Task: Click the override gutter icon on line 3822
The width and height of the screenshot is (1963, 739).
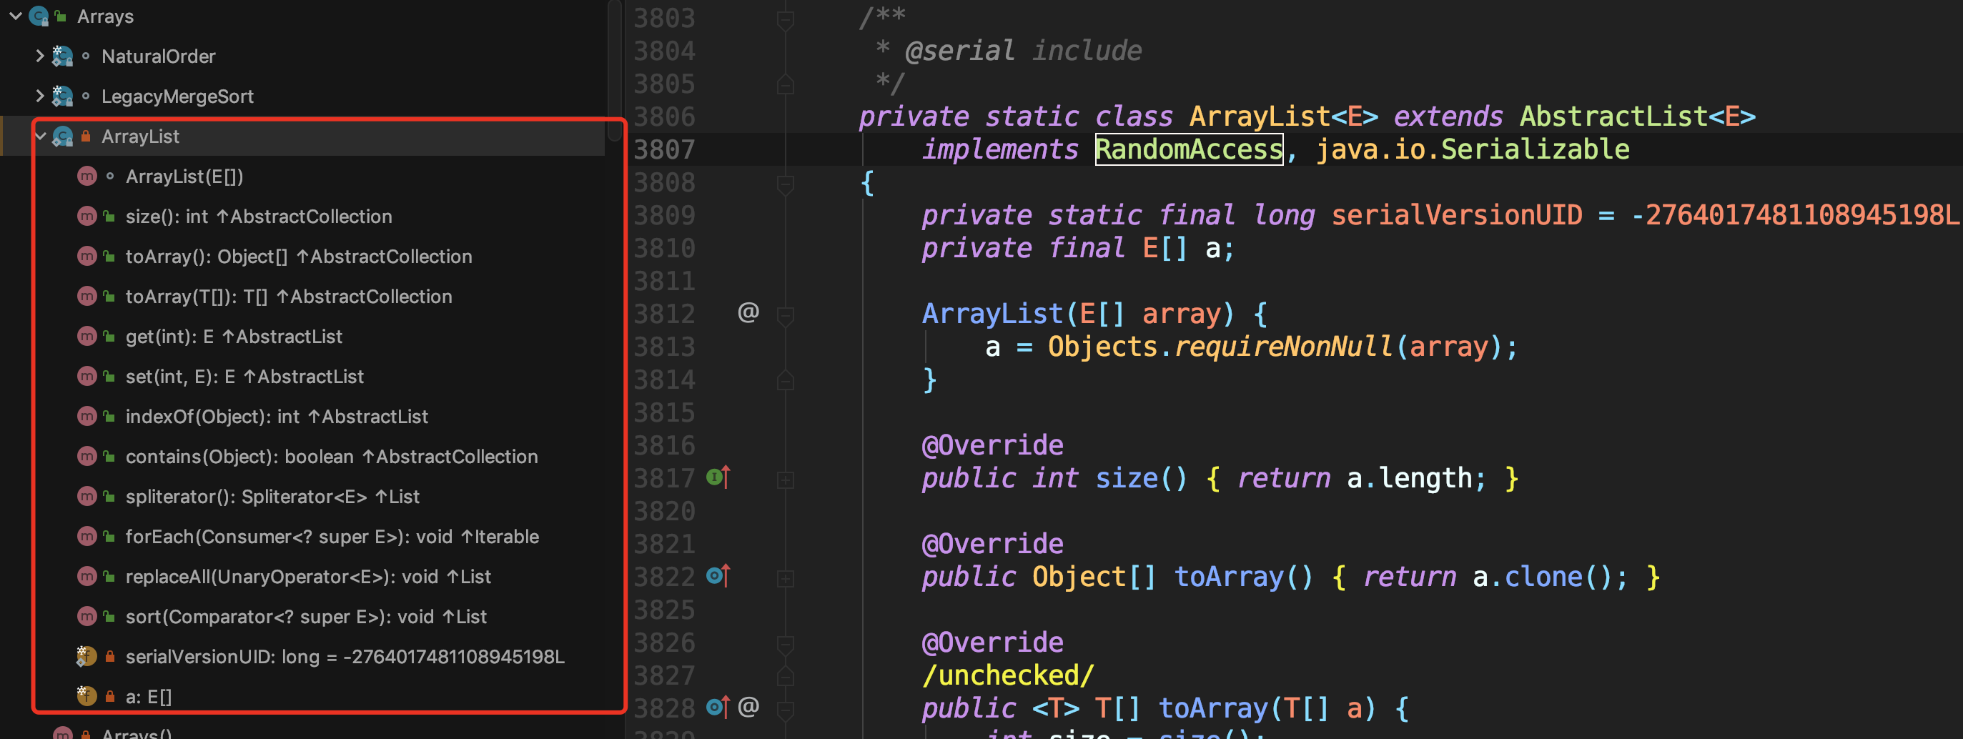Action: pyautogui.click(x=717, y=576)
